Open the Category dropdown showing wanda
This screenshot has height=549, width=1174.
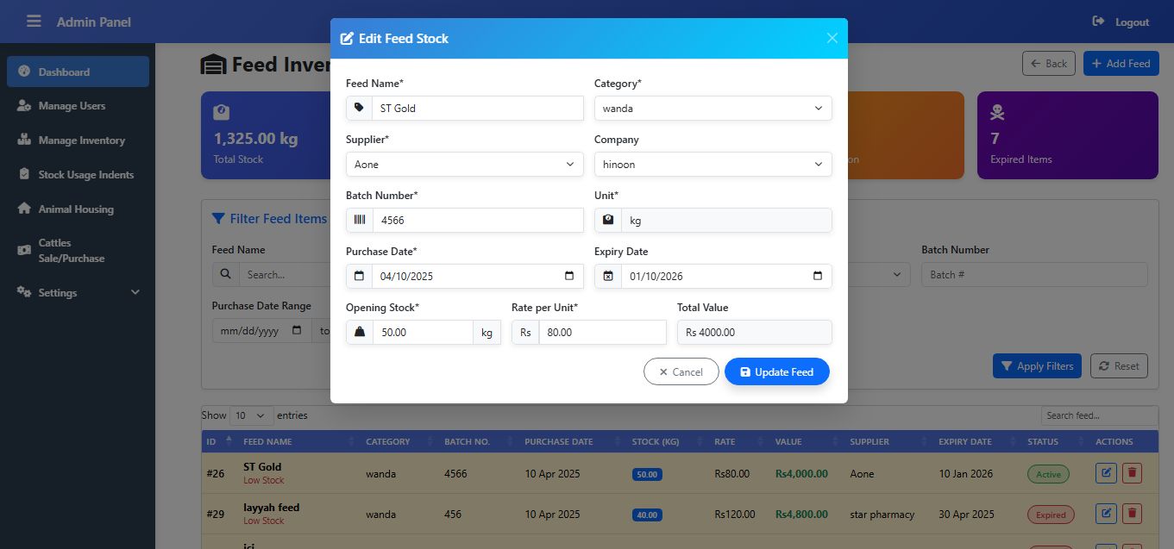[x=713, y=108]
